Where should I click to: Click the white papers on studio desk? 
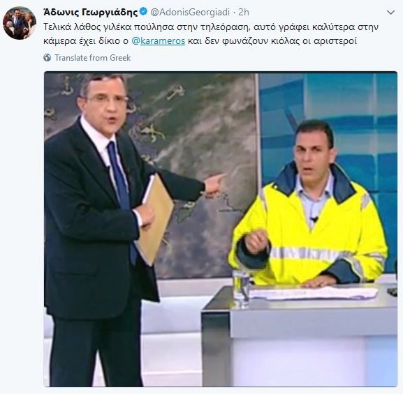pyautogui.click(x=312, y=293)
